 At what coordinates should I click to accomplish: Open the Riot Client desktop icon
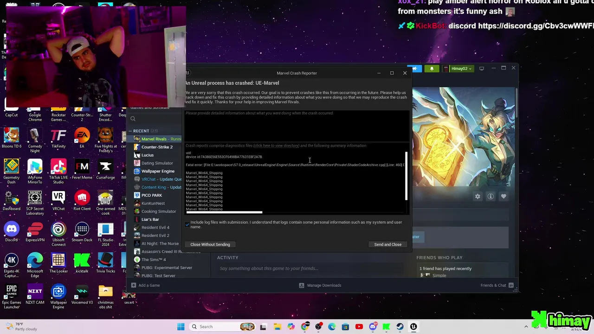(x=82, y=200)
